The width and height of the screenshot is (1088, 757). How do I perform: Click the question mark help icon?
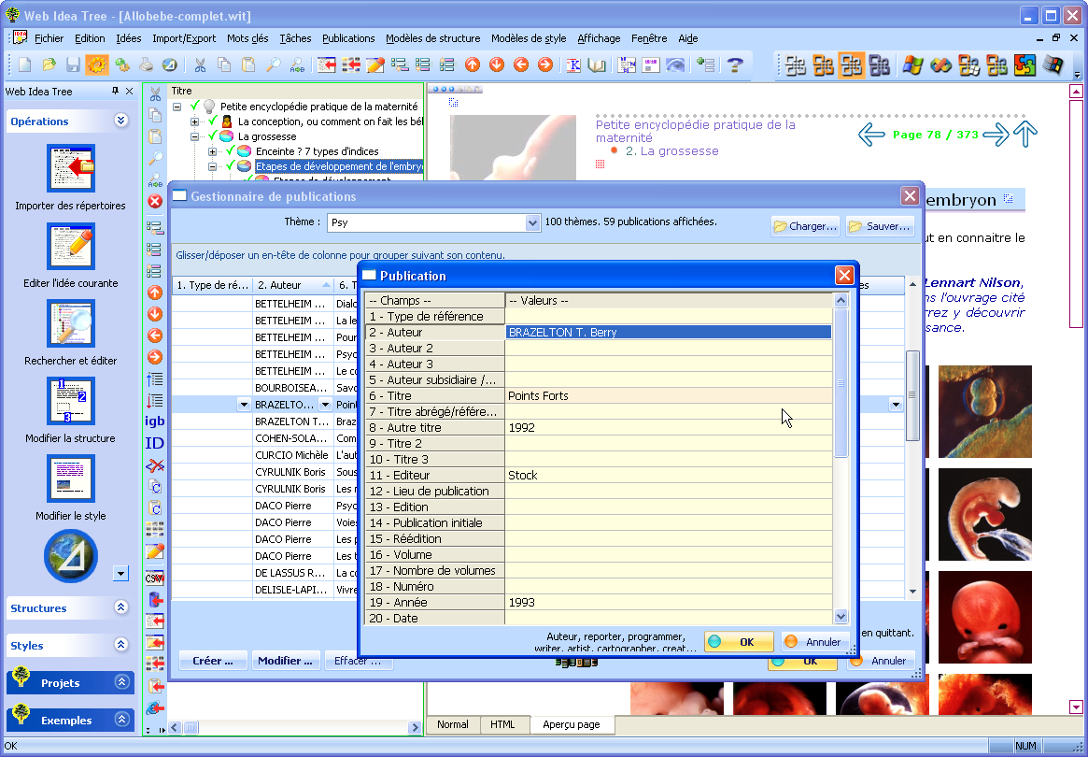point(735,65)
